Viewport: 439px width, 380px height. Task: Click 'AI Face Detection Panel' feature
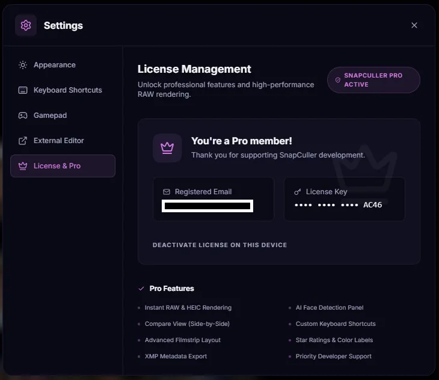coord(330,307)
